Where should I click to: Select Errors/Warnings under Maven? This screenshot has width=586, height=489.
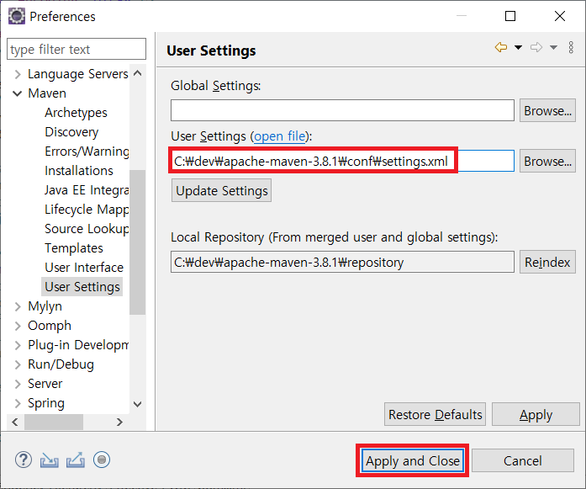click(87, 151)
